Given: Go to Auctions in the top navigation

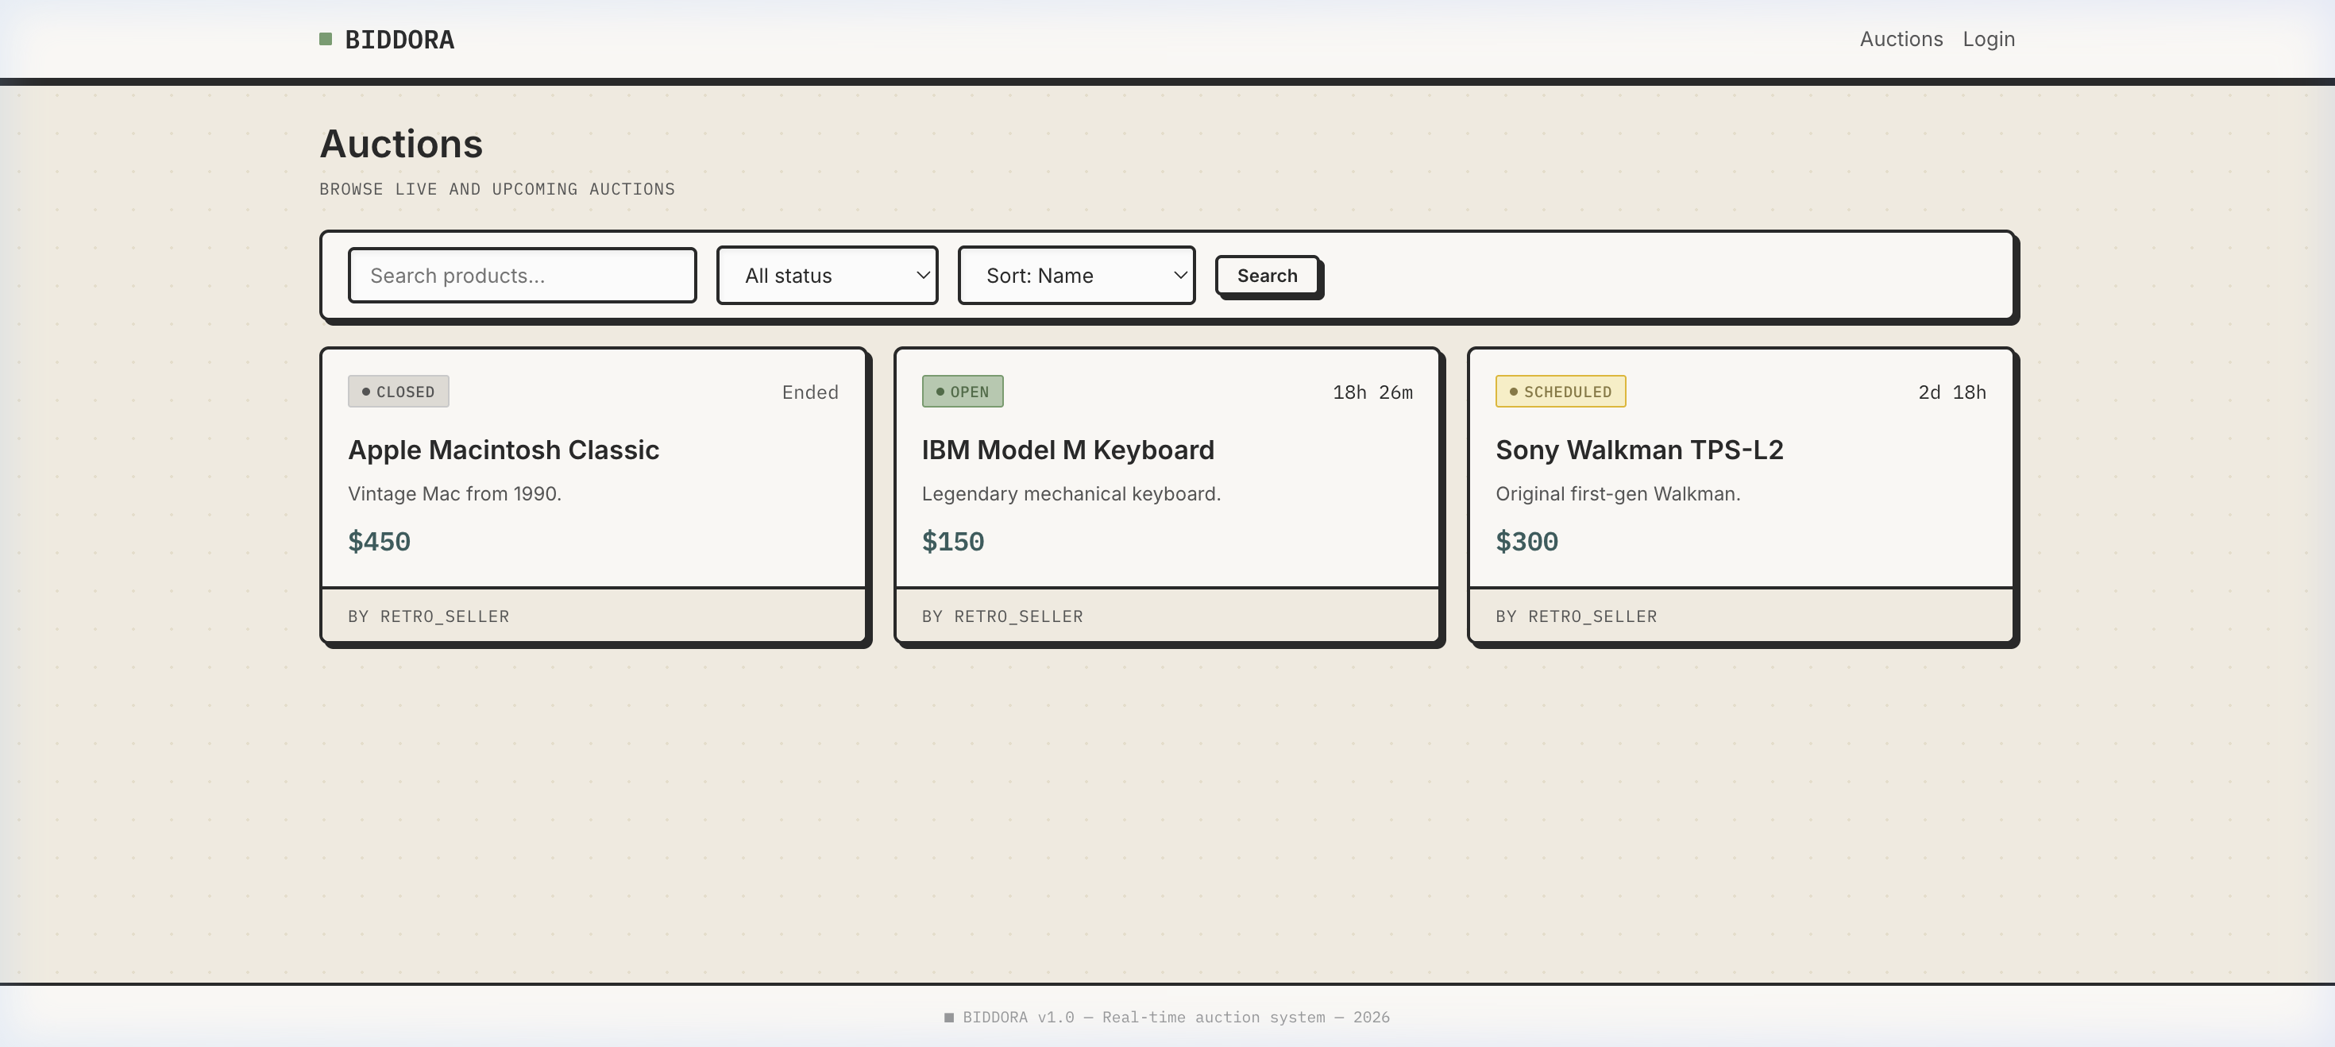Looking at the screenshot, I should tap(1901, 39).
